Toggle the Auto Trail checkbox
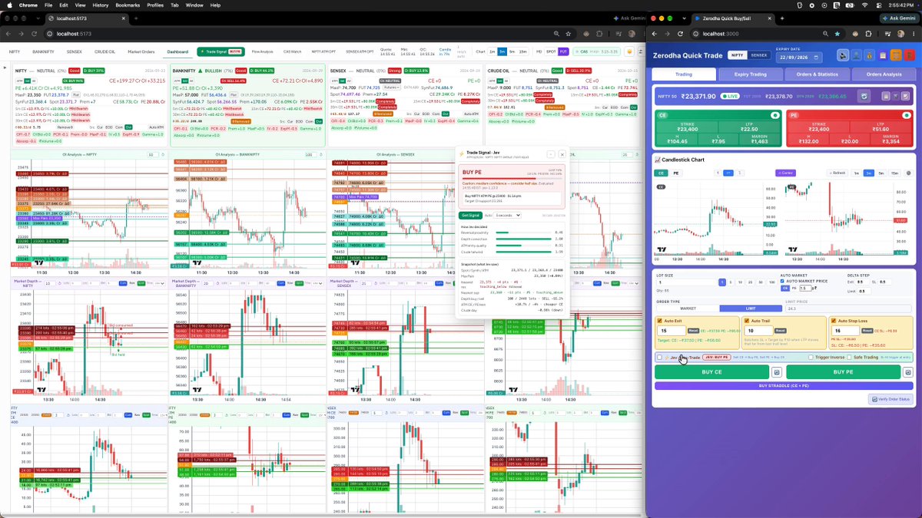922x518 pixels. coord(746,321)
